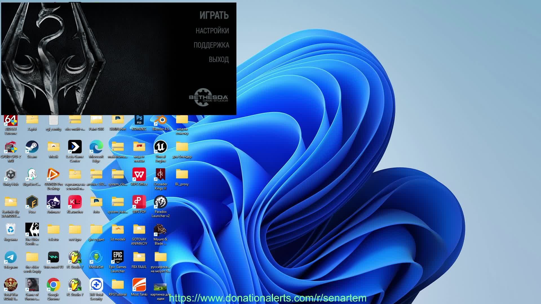Select the tekstur folder
This screenshot has width=541, height=304.
tap(54, 232)
